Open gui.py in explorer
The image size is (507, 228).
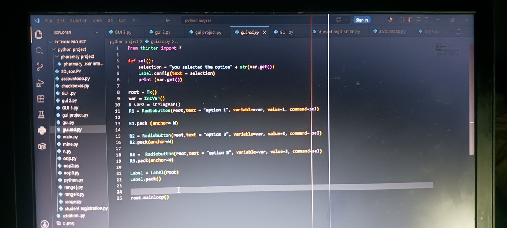(68, 122)
